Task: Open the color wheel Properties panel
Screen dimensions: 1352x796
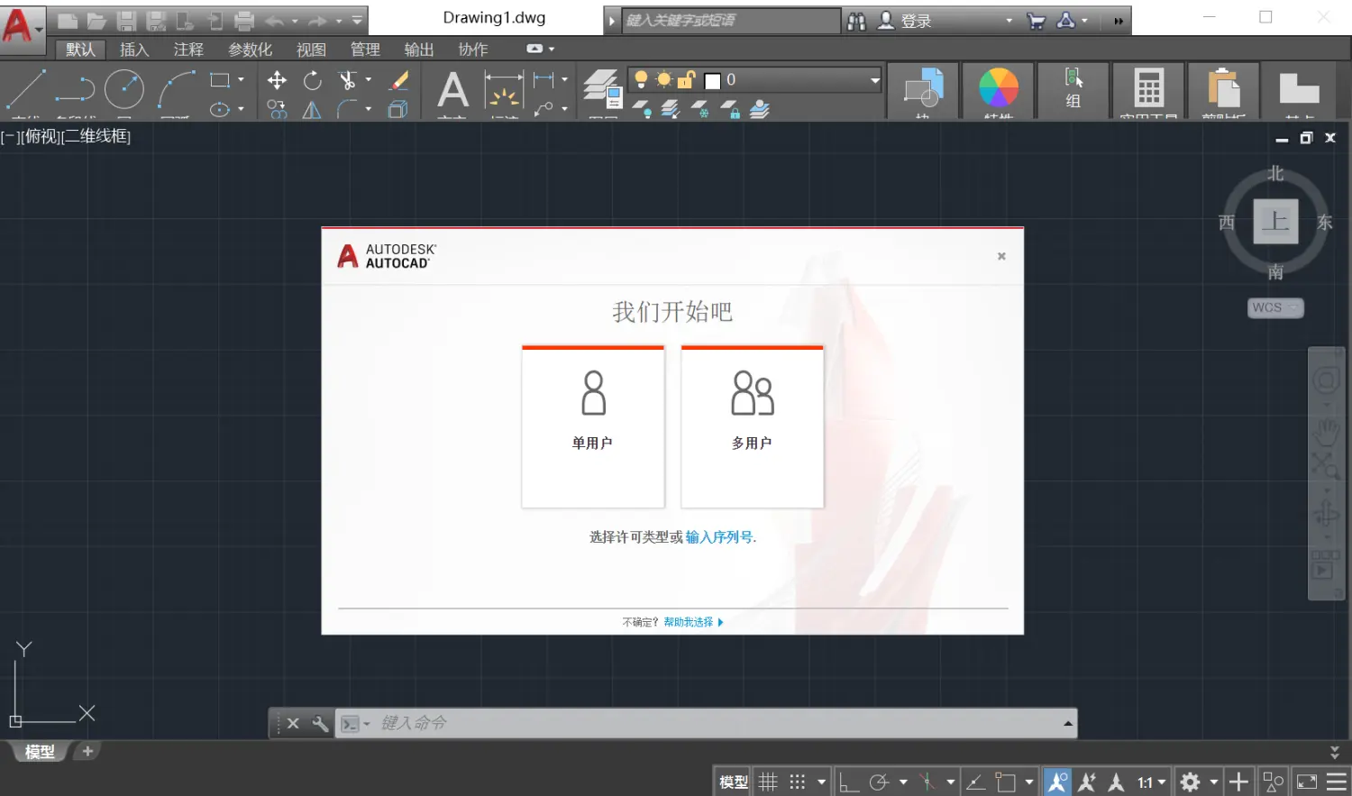Action: pyautogui.click(x=999, y=88)
